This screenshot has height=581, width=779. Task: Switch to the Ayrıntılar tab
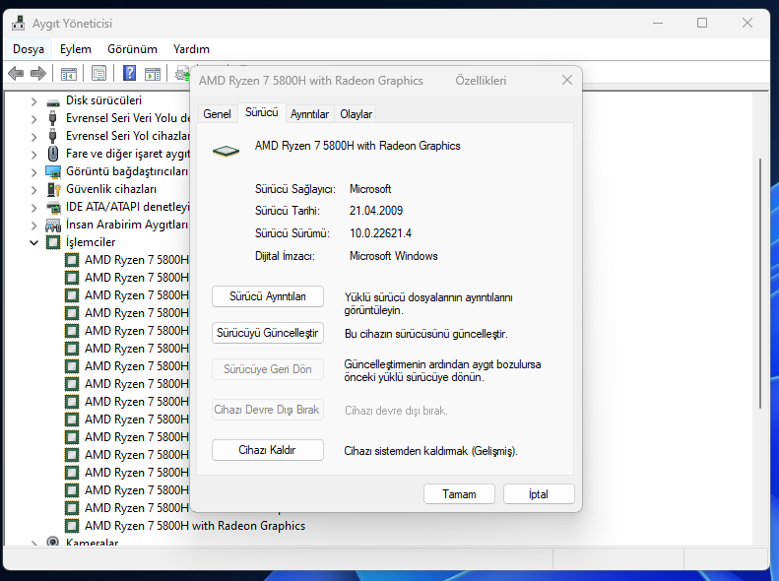[x=309, y=114]
